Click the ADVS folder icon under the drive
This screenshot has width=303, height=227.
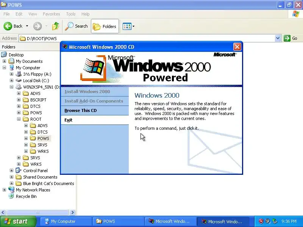[26, 93]
